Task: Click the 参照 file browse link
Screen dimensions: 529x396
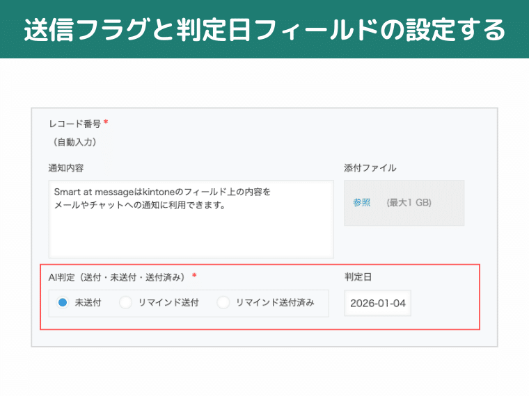Action: pos(361,203)
